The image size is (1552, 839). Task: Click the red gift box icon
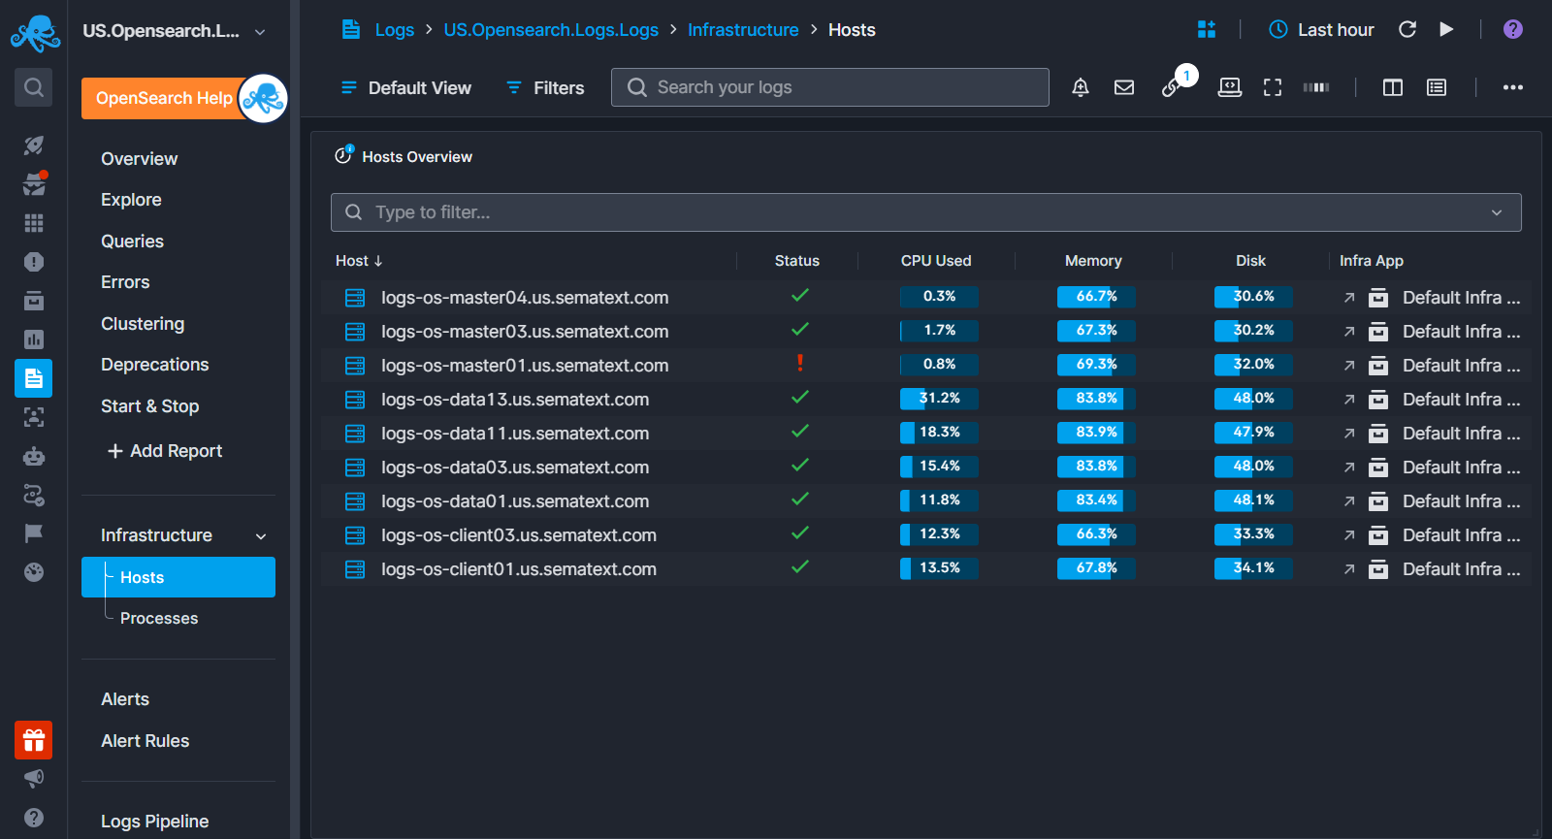click(33, 740)
